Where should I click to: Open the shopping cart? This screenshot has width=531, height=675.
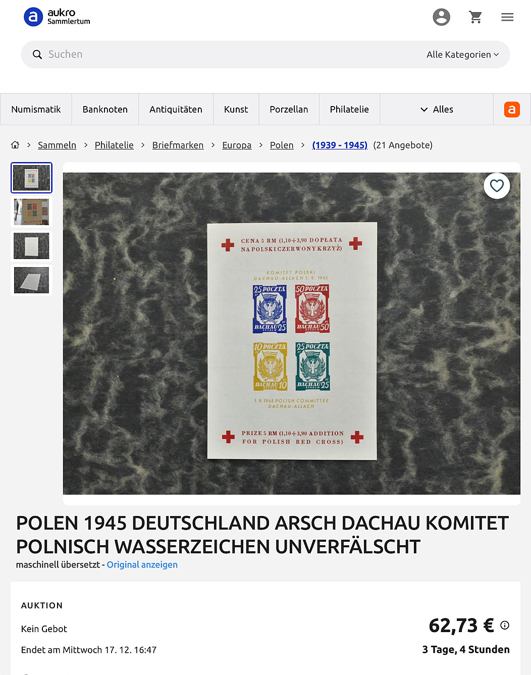coord(475,17)
